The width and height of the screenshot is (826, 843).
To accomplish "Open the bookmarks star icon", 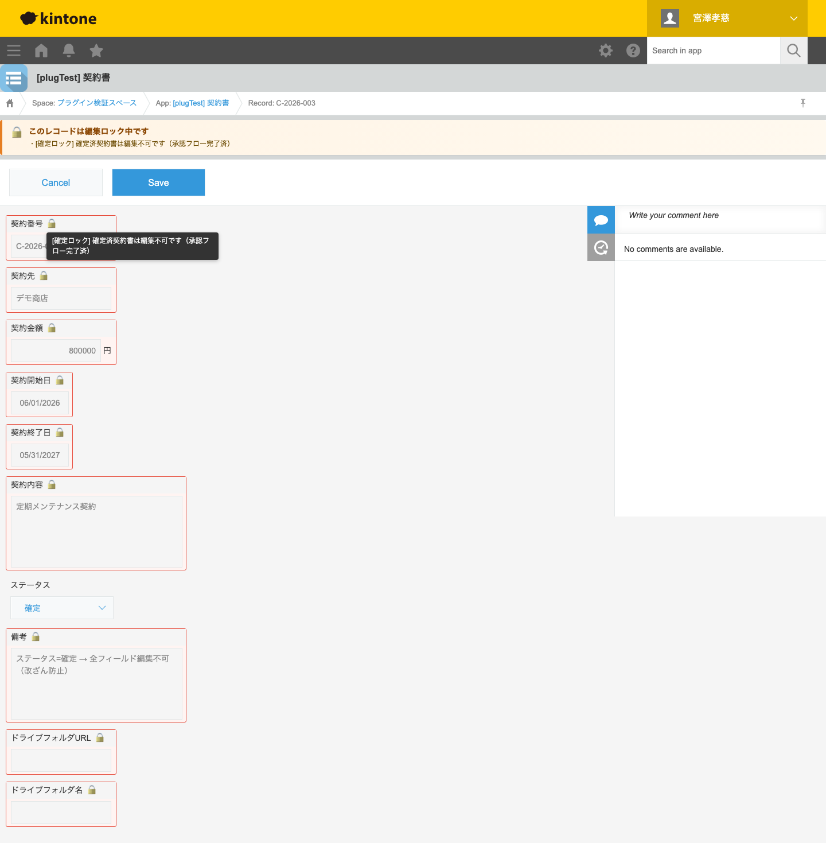I will (x=96, y=50).
